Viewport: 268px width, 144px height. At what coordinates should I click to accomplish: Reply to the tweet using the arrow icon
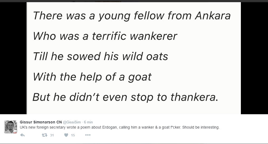23,135
